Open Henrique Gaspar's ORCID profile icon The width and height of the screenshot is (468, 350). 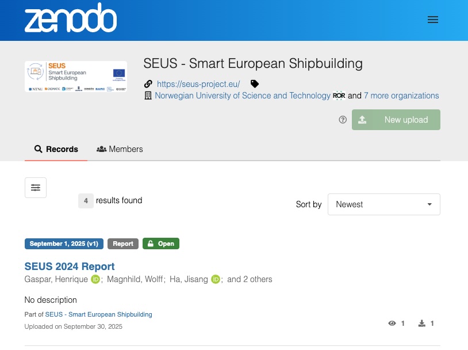[95, 279]
